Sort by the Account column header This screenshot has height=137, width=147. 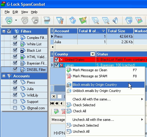pyautogui.click(x=66, y=31)
